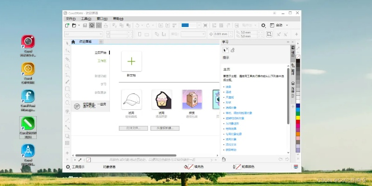Select the Rectangle tool in toolbox
Viewport: 372px width, 186px height.
click(x=67, y=89)
